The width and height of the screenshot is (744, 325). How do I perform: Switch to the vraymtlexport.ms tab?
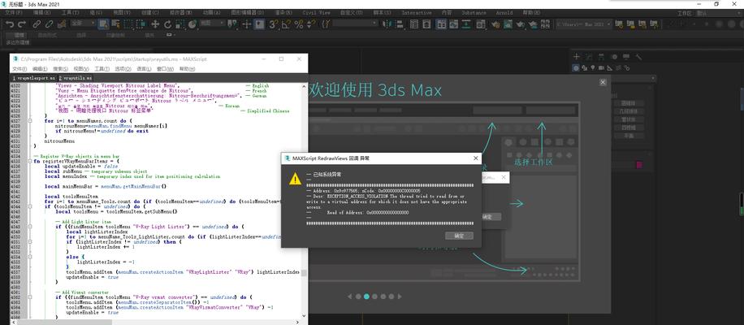tap(33, 78)
